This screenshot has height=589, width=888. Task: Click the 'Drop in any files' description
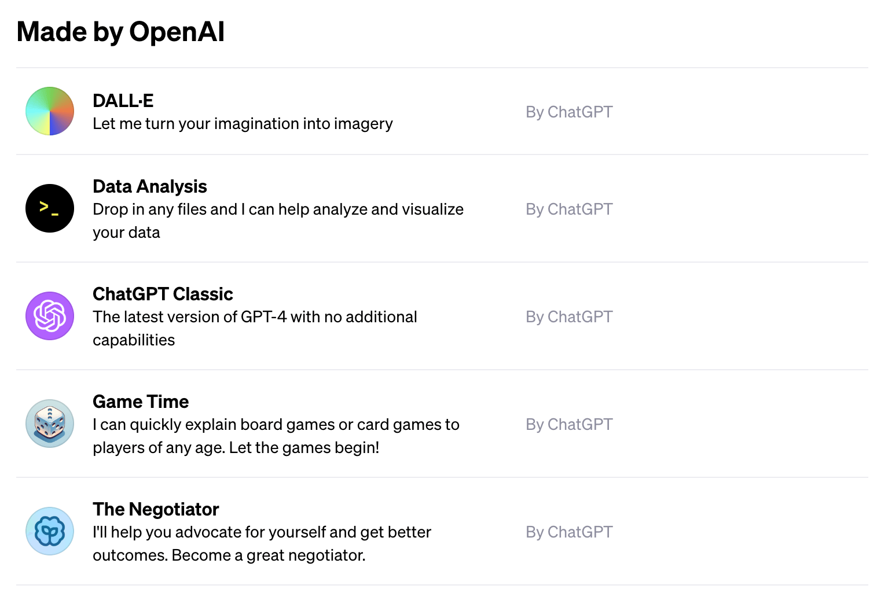(278, 220)
